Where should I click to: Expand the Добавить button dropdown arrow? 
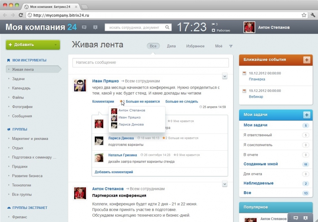coord(56,45)
